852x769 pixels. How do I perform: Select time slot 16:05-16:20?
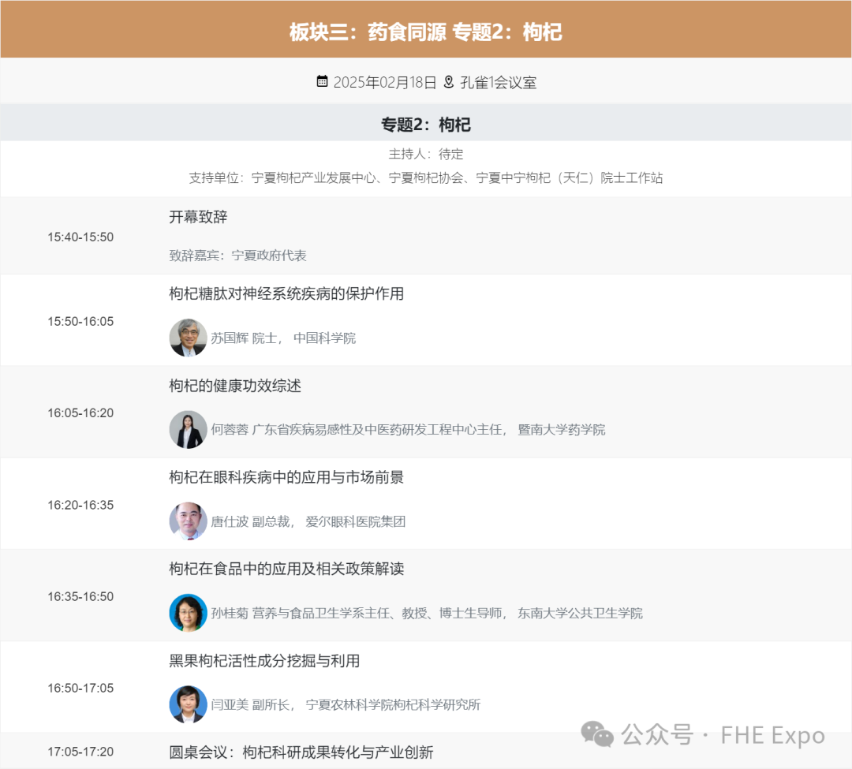point(80,413)
